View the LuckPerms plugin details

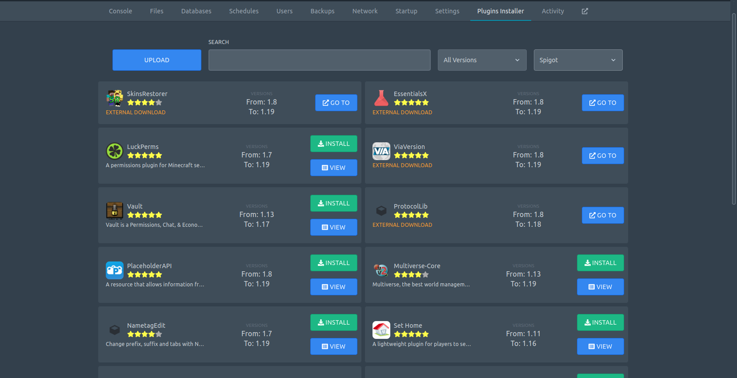pos(334,168)
